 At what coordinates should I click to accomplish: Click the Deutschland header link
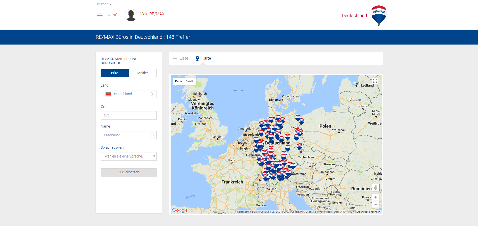point(354,16)
